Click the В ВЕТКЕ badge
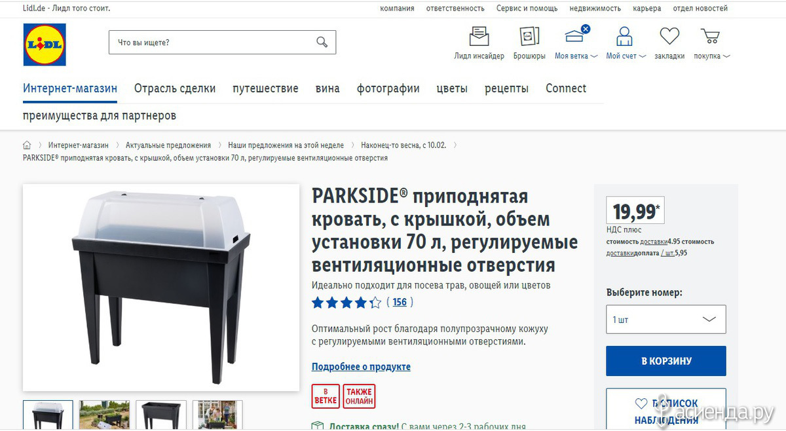 pyautogui.click(x=326, y=396)
